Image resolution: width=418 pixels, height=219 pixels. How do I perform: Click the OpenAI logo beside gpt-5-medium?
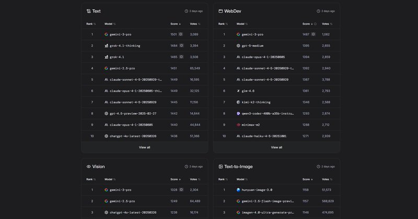238,45
